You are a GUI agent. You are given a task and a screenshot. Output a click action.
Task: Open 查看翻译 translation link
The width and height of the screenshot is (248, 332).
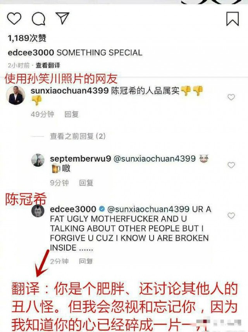48,65
